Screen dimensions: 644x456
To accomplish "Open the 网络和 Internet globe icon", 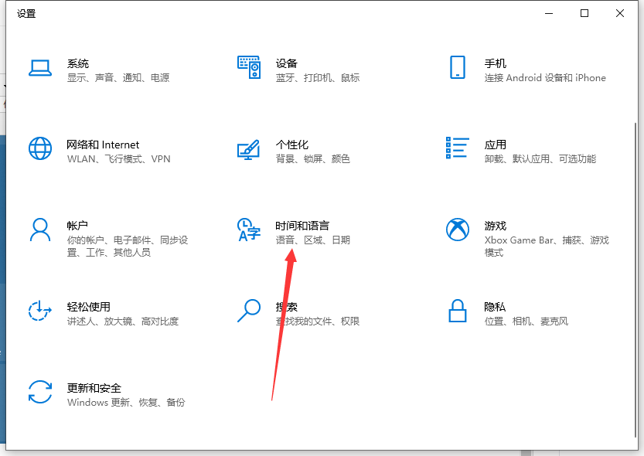I will coord(39,148).
